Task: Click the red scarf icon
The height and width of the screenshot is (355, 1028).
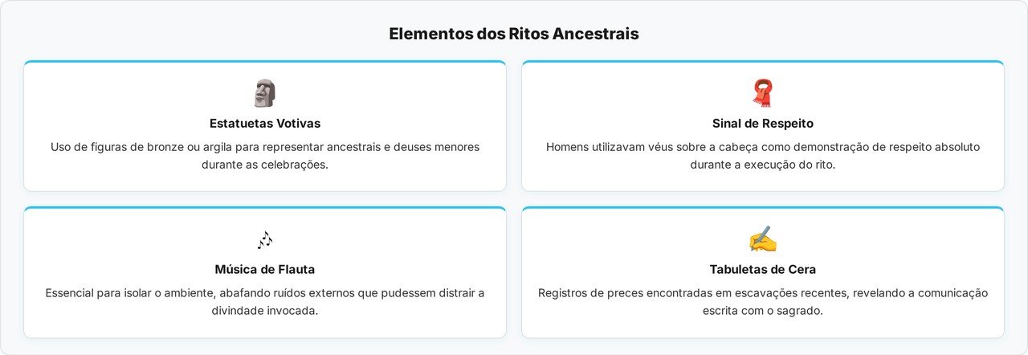Action: point(762,93)
